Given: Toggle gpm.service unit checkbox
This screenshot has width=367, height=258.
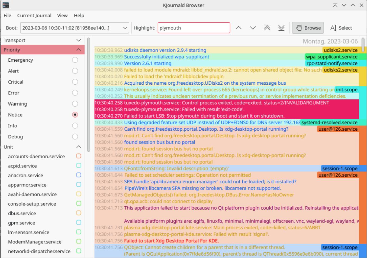Looking at the screenshot, I should coord(79,222).
